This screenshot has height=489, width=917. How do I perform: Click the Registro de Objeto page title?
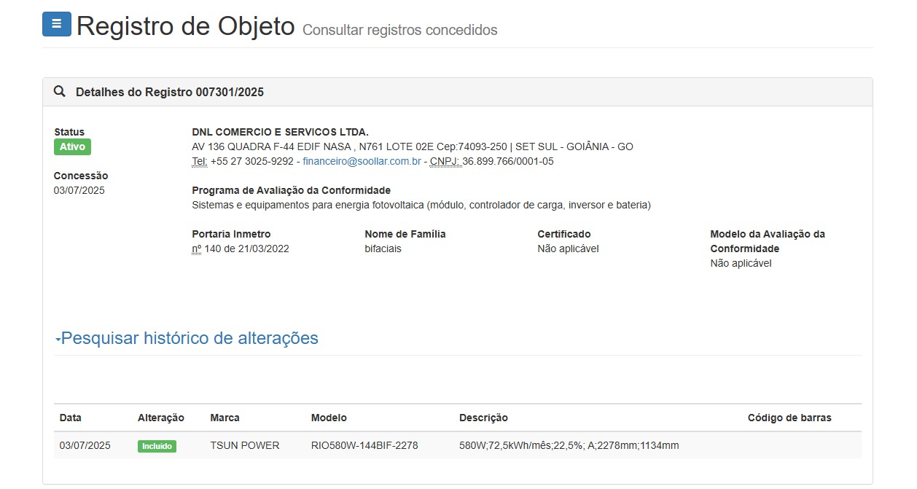tap(185, 26)
